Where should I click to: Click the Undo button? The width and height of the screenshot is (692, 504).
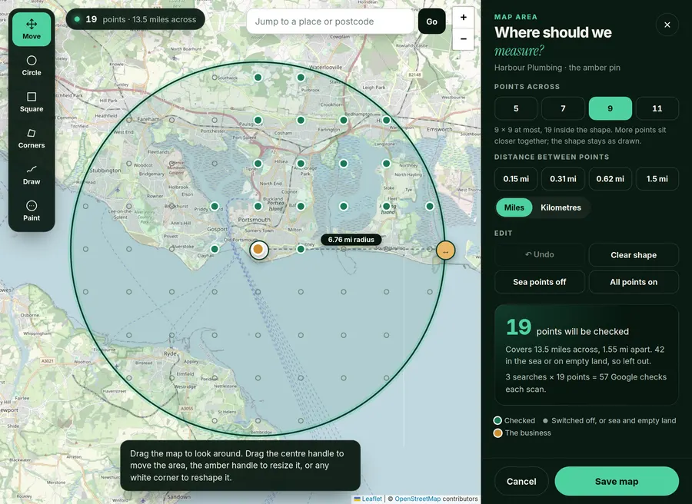[x=540, y=255]
